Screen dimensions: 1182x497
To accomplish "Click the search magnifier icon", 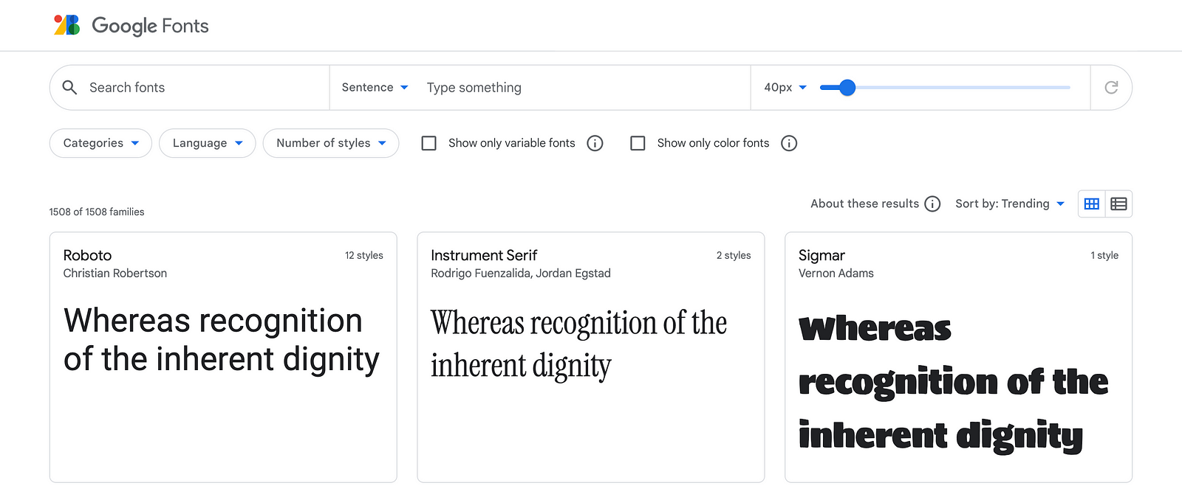I will [x=69, y=88].
